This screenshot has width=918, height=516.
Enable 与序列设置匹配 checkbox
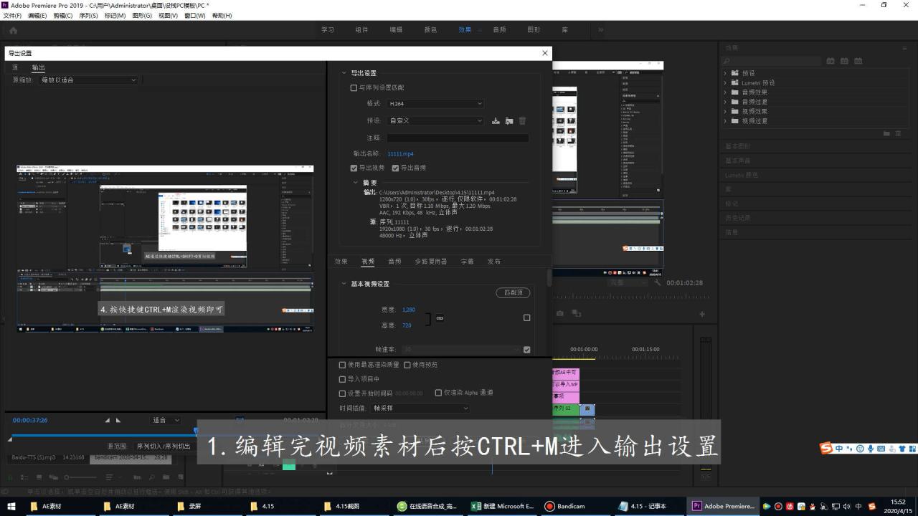(354, 87)
